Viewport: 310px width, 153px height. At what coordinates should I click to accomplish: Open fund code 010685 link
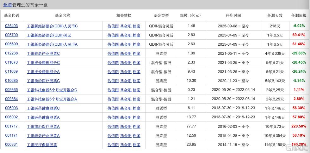pyautogui.click(x=11, y=81)
